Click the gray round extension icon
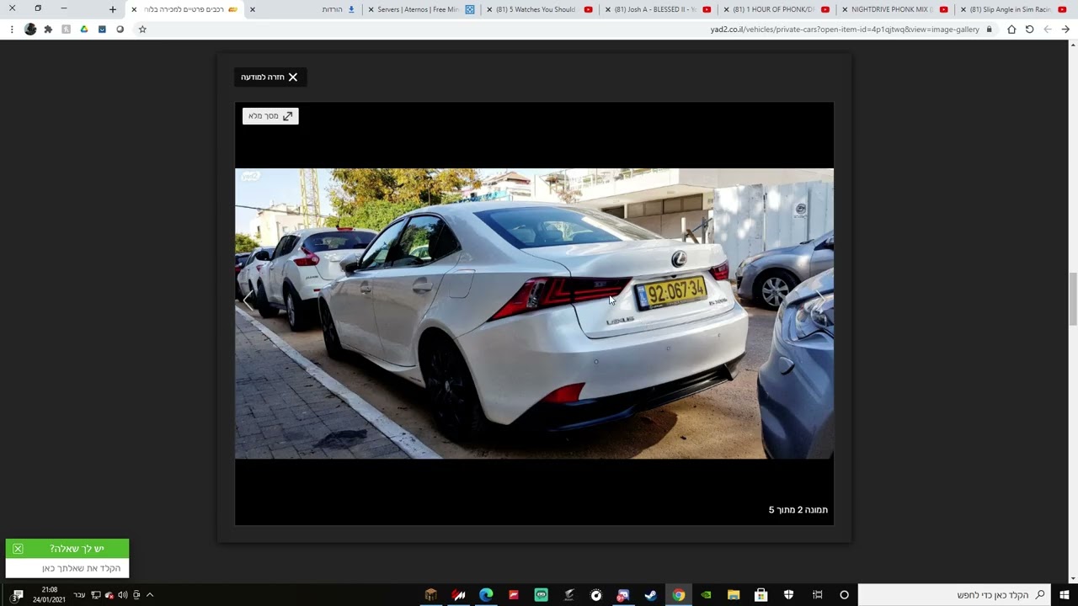The image size is (1078, 606). click(x=120, y=29)
